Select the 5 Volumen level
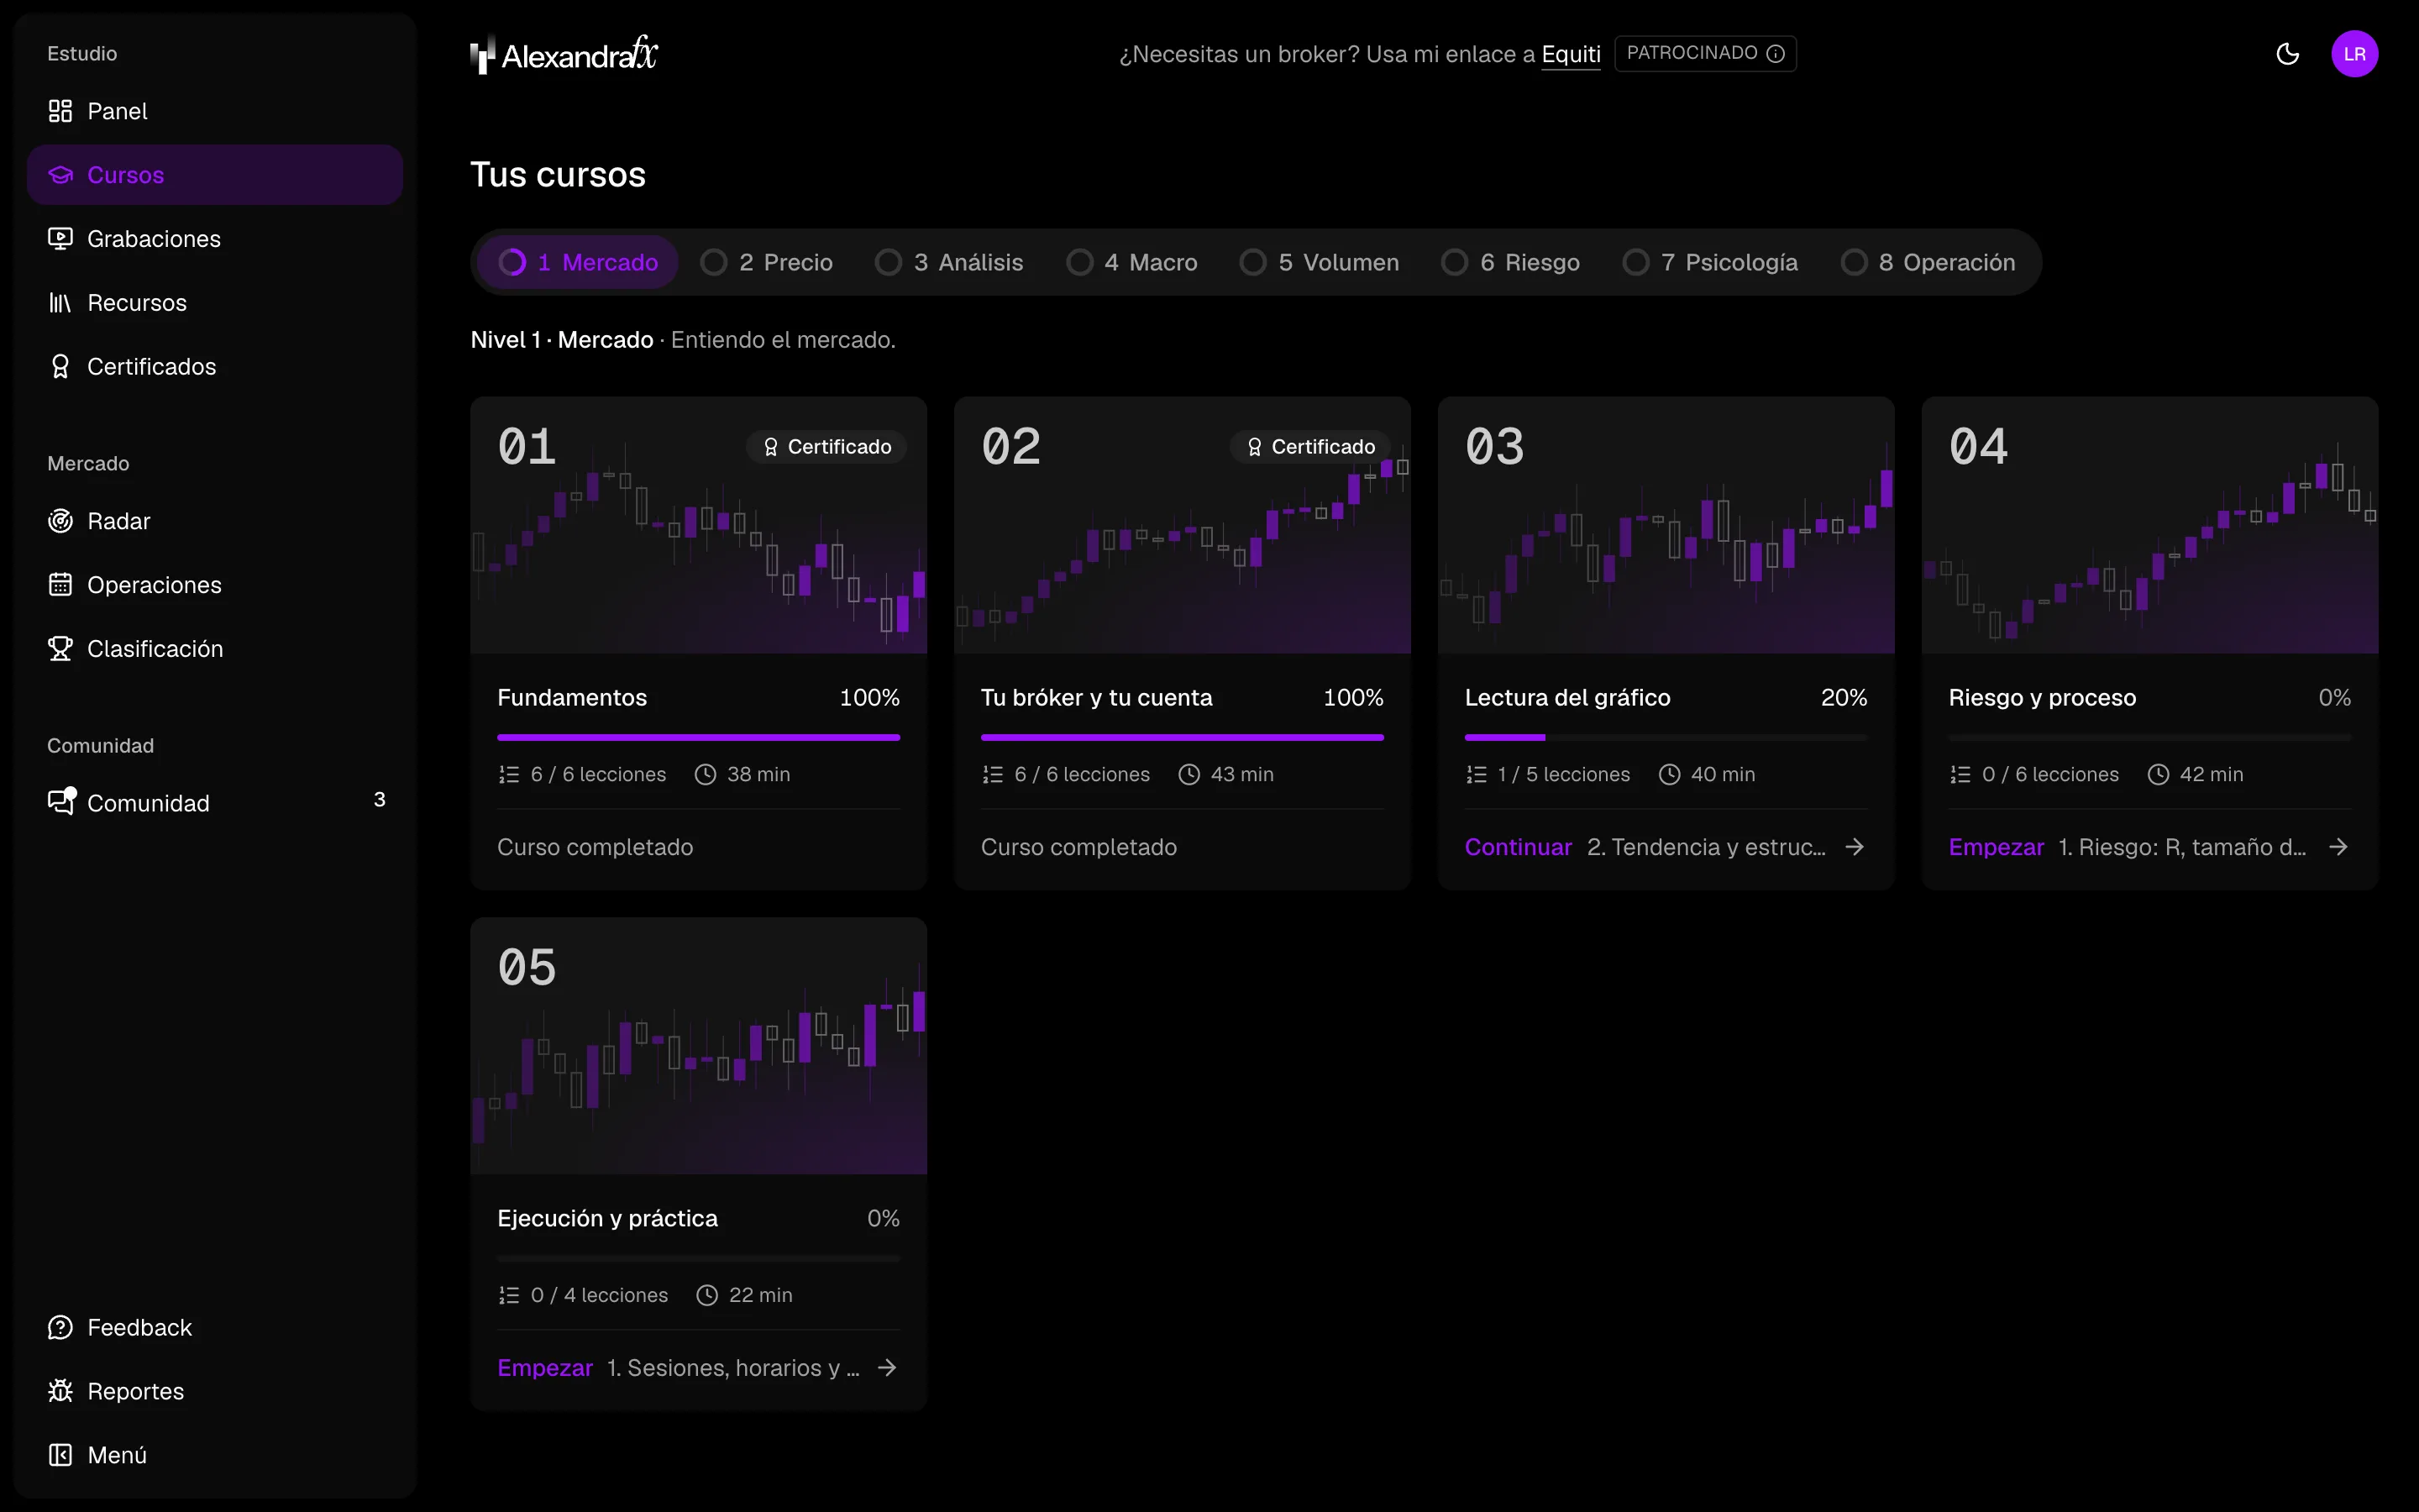Viewport: 2419px width, 1512px height. 1320,262
